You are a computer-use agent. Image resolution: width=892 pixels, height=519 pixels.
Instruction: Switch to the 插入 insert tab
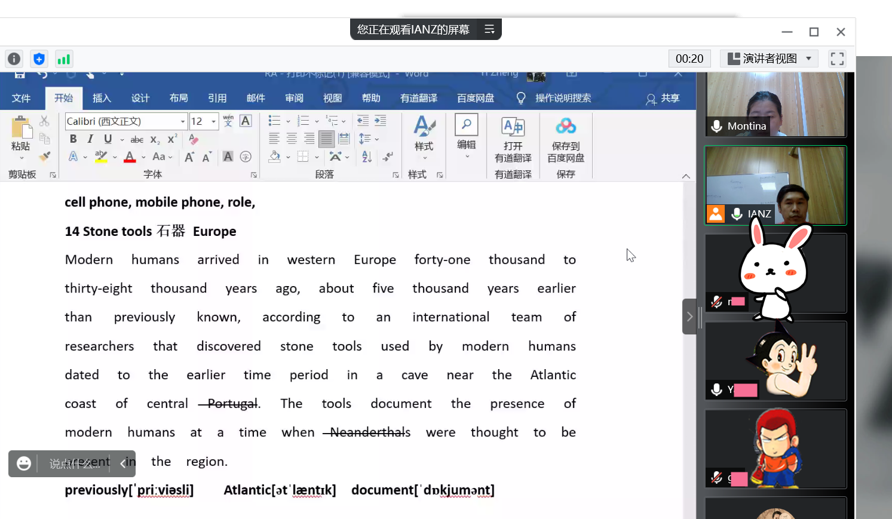[102, 98]
